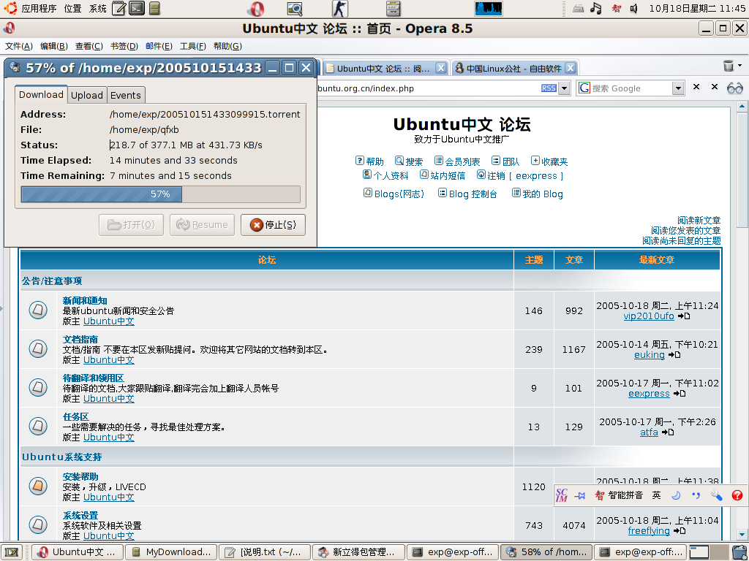
Task: Click the Google search input field
Action: click(x=631, y=88)
